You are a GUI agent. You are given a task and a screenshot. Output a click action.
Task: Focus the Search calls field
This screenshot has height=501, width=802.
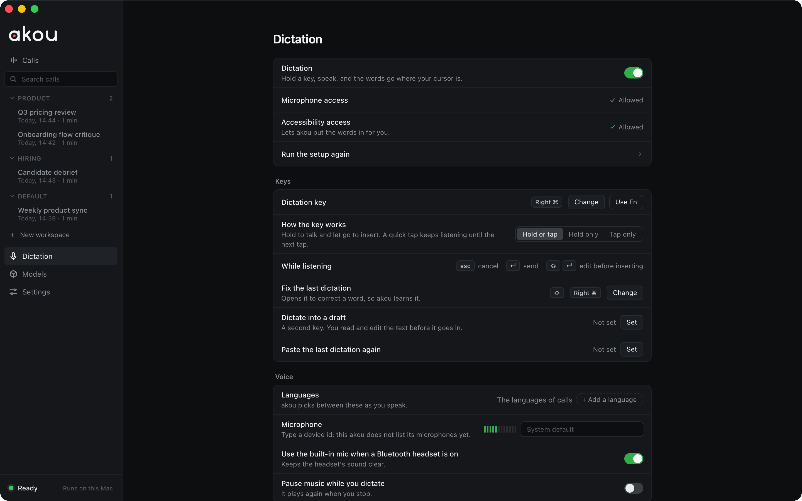click(x=61, y=79)
